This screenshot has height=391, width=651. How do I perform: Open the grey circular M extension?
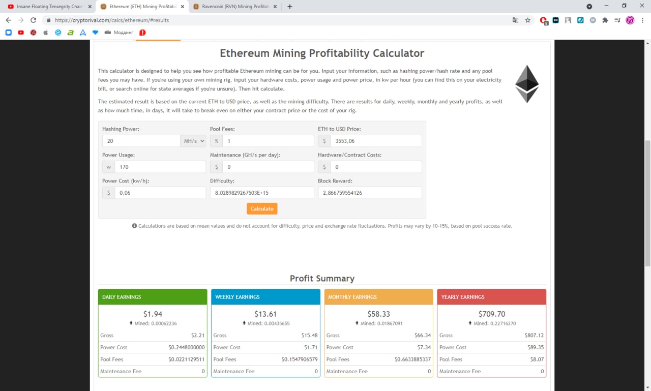tap(593, 20)
